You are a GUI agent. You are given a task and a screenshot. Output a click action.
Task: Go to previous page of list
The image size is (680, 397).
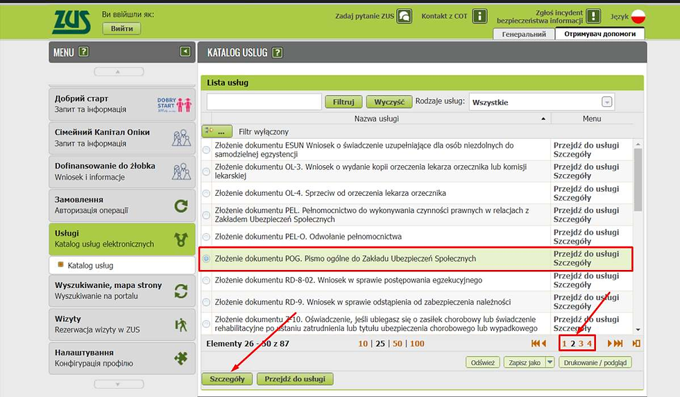tap(544, 343)
